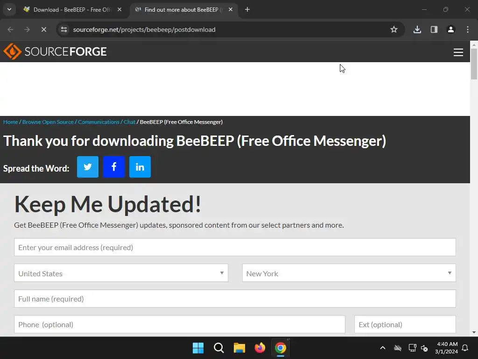Show hidden system tray icons
This screenshot has width=478, height=359.
(383, 348)
